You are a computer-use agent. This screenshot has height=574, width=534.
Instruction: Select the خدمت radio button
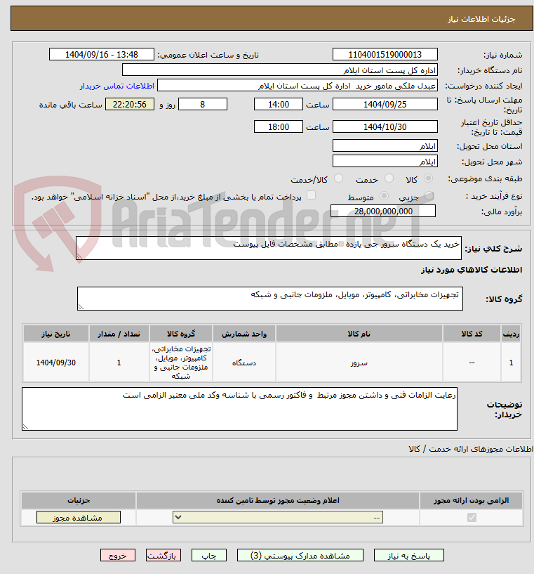pos(389,178)
